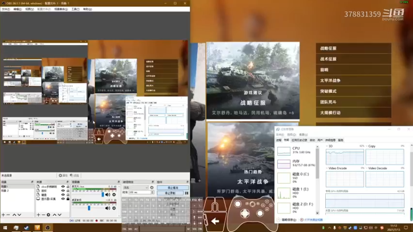The image size is (413, 232).
Task: Click Fewer details in Task Manager
Action: click(287, 220)
